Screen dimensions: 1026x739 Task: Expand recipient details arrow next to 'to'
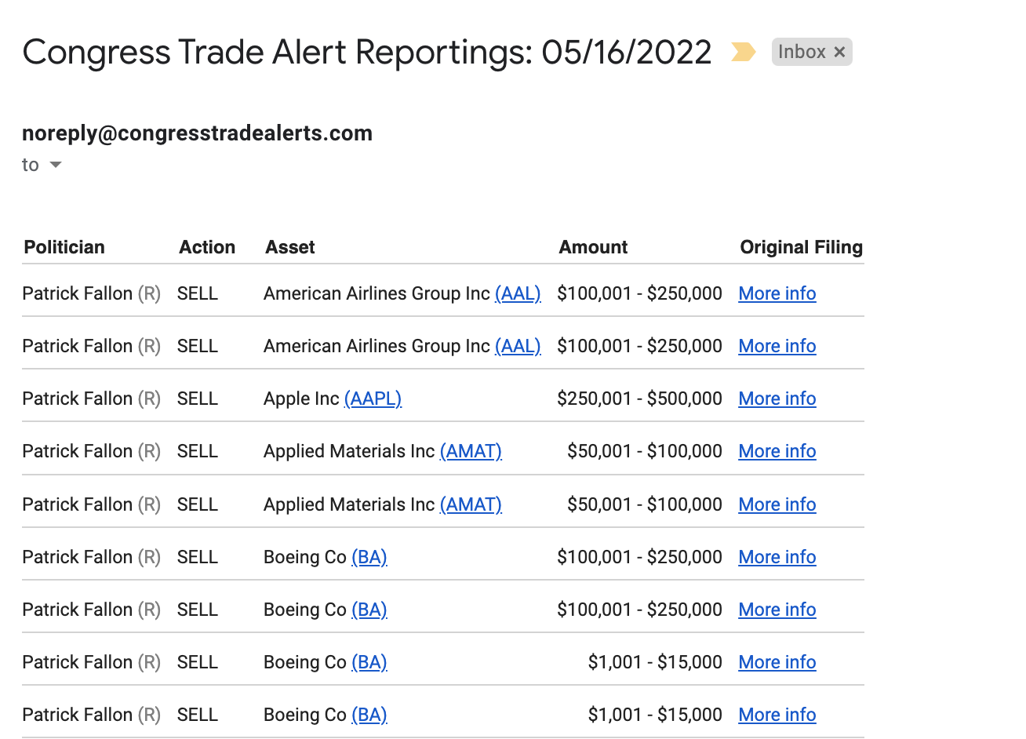point(56,165)
